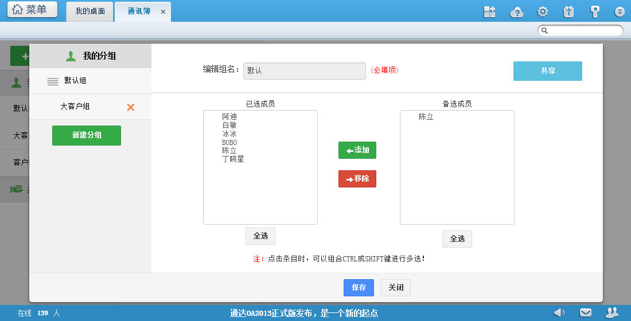Expand the double-chevron dropdown in top bar

click(619, 11)
